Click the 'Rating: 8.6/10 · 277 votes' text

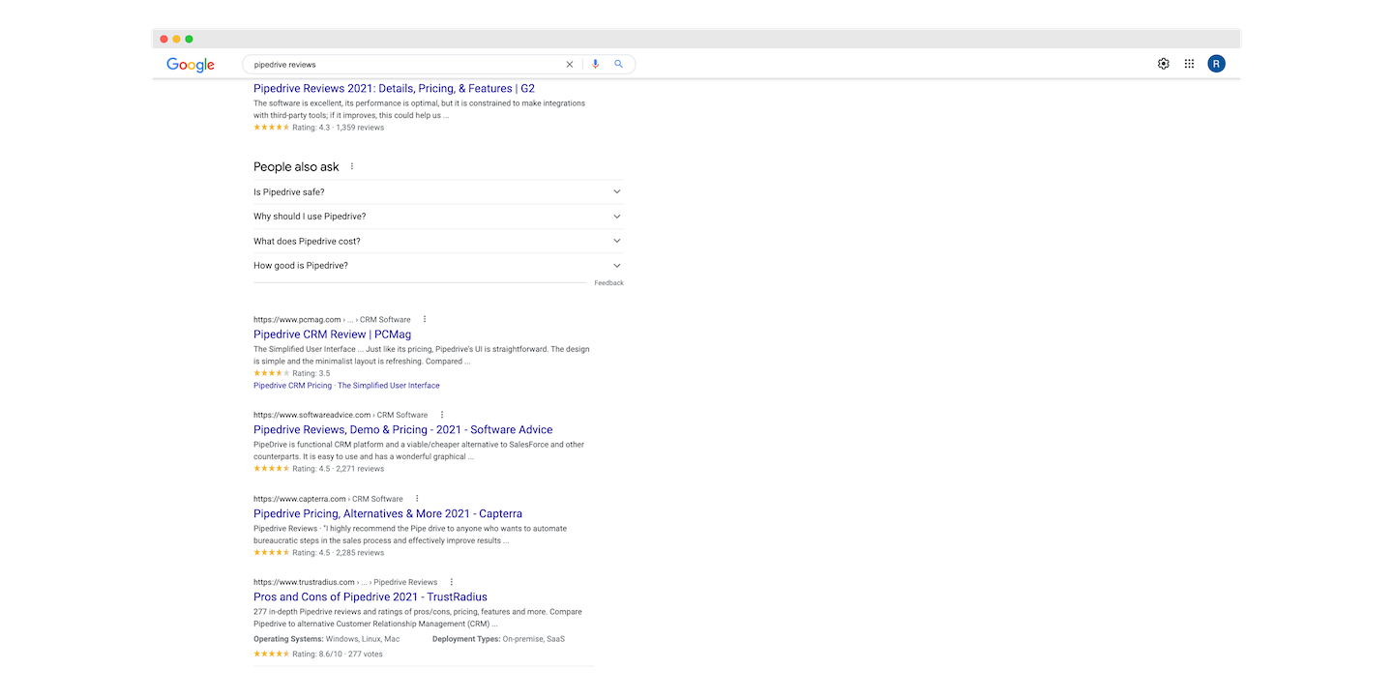click(338, 654)
